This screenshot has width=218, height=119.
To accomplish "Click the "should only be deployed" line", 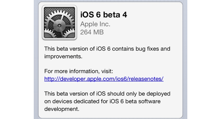I will 139,94.
